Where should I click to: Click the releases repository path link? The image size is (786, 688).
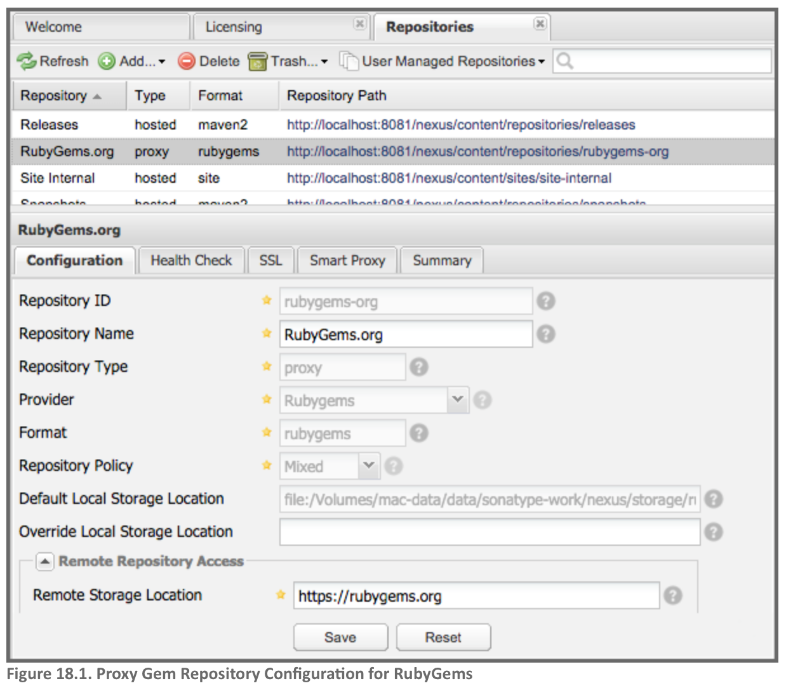(x=461, y=125)
